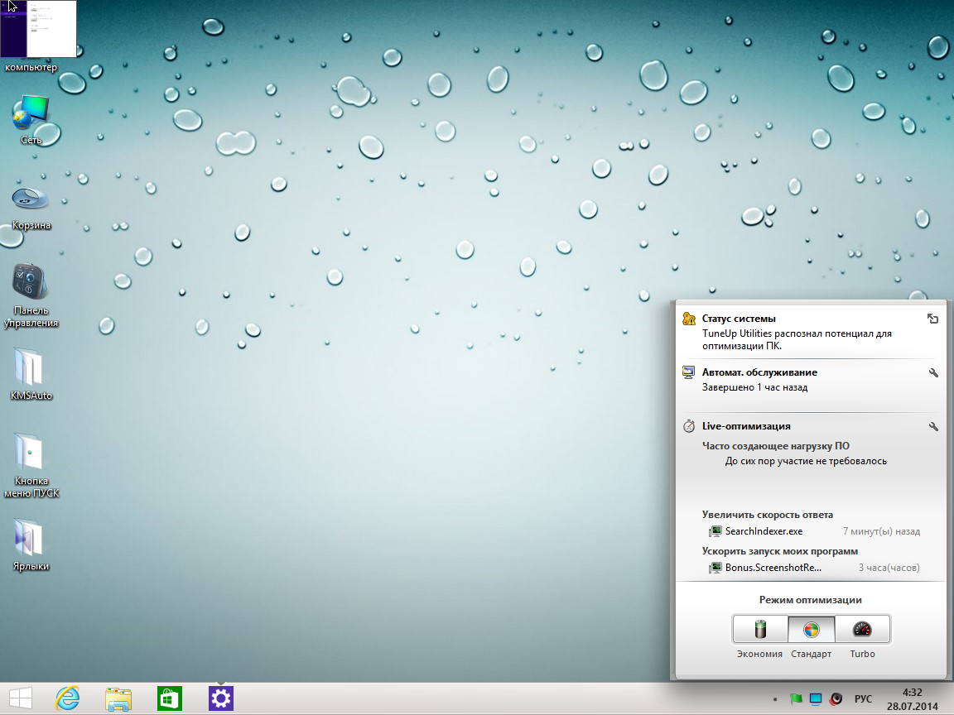Image resolution: width=954 pixels, height=715 pixels.
Task: Open File Explorer from taskbar
Action: click(118, 698)
